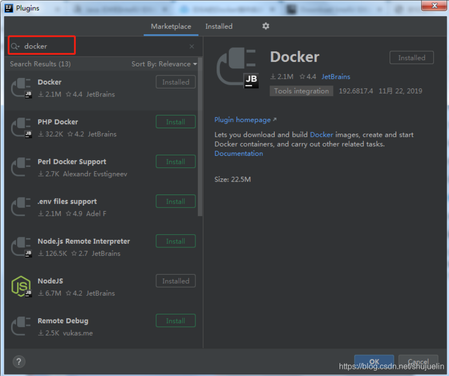
Task: Open the Documentation link
Action: click(x=239, y=153)
